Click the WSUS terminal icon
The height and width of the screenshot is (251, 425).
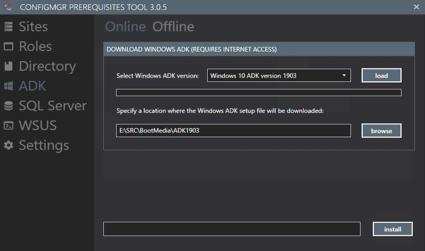click(9, 125)
